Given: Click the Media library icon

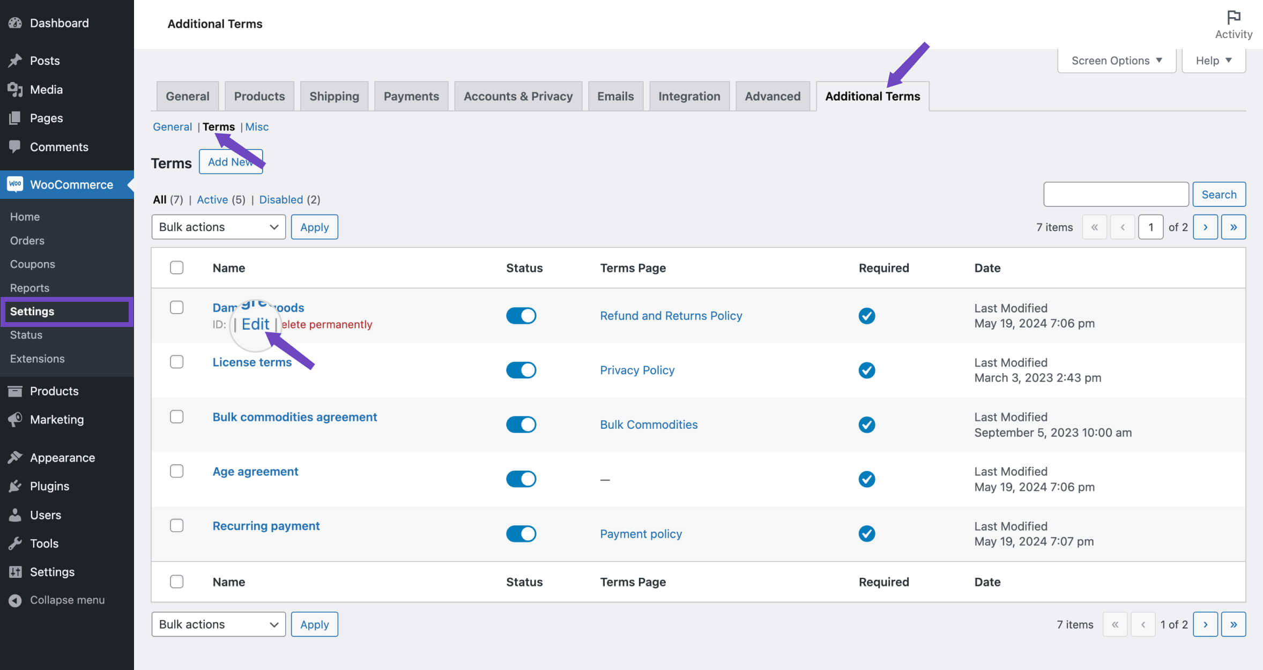Looking at the screenshot, I should pyautogui.click(x=15, y=90).
